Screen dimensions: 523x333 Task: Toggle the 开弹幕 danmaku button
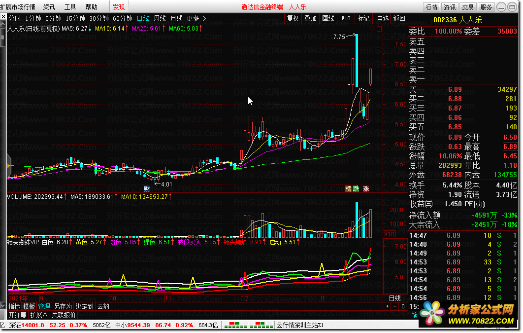17,315
